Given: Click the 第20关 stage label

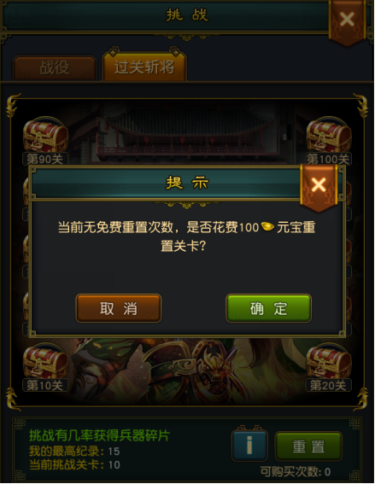Looking at the screenshot, I should point(328,386).
